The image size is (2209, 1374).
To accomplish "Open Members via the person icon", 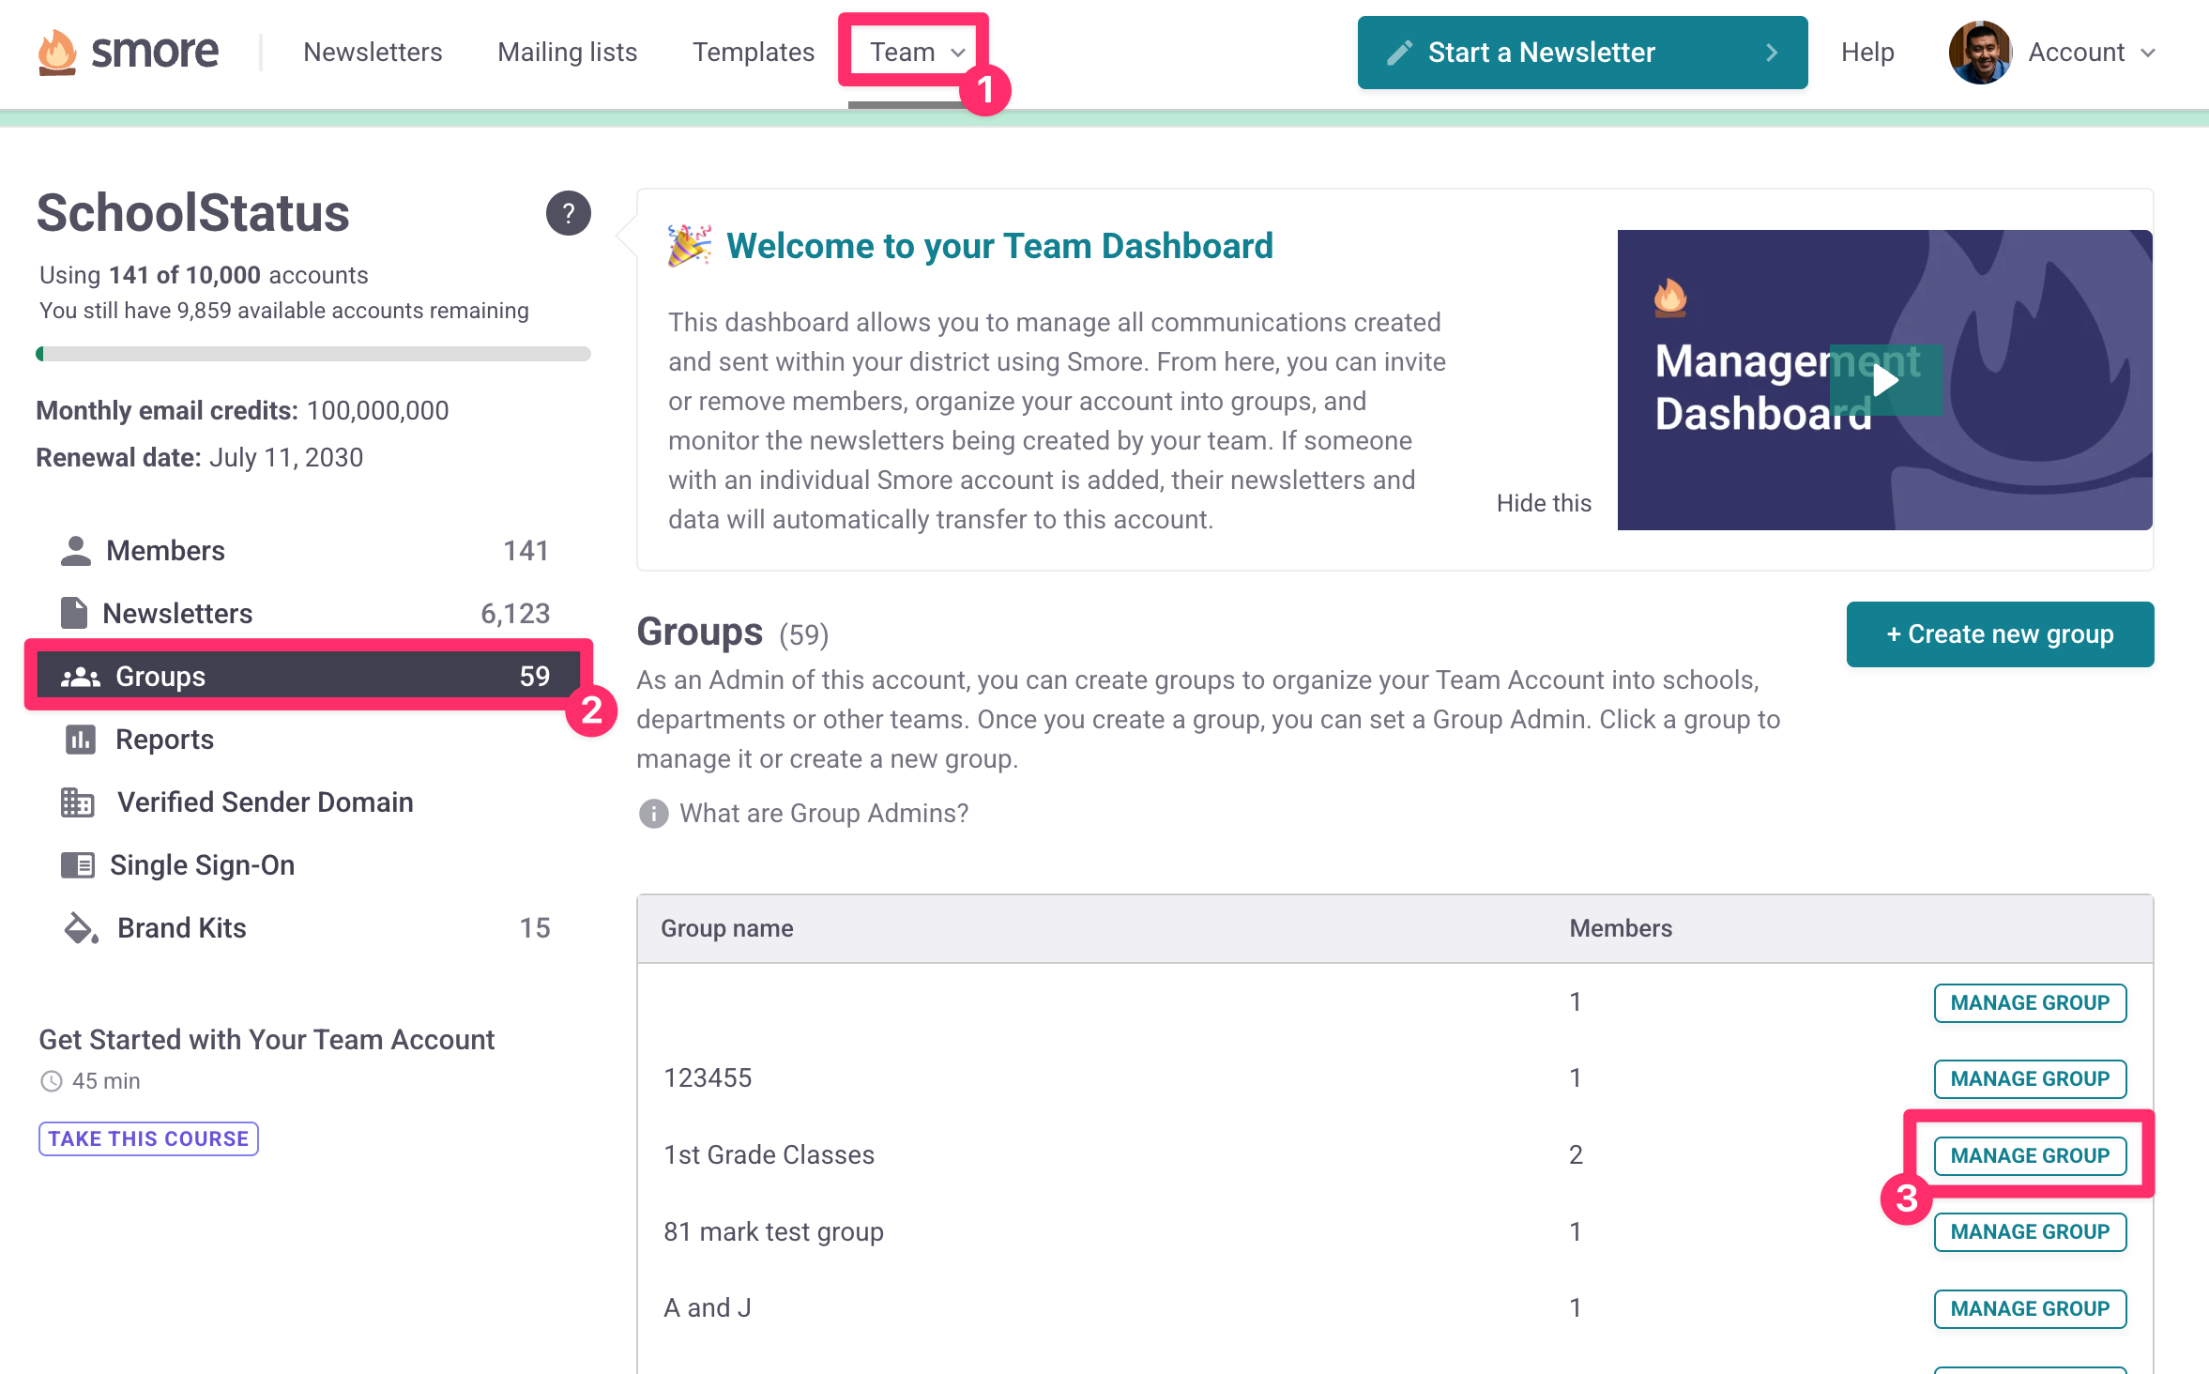I will pos(76,551).
